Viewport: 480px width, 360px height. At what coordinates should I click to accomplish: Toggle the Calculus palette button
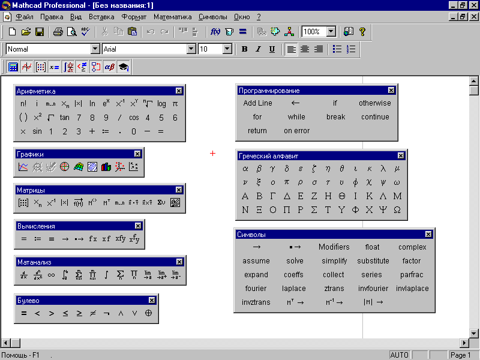point(68,67)
